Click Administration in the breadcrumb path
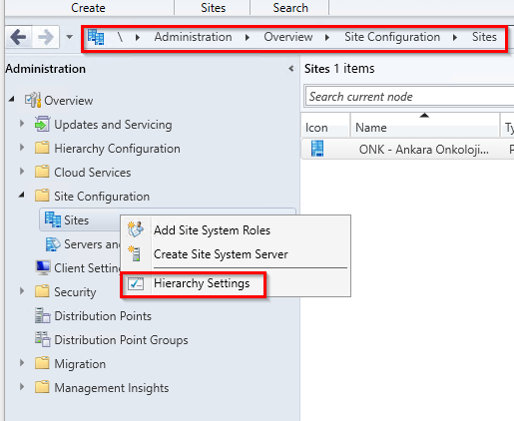This screenshot has width=514, height=421. [193, 37]
